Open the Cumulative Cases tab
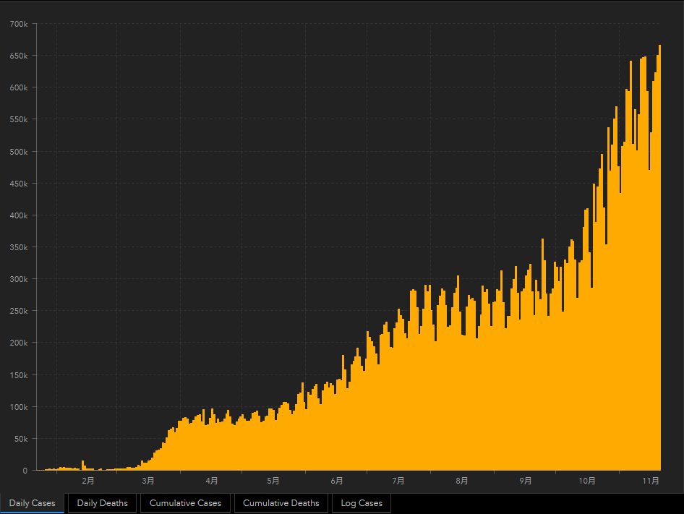This screenshot has height=514, width=684. click(x=185, y=503)
